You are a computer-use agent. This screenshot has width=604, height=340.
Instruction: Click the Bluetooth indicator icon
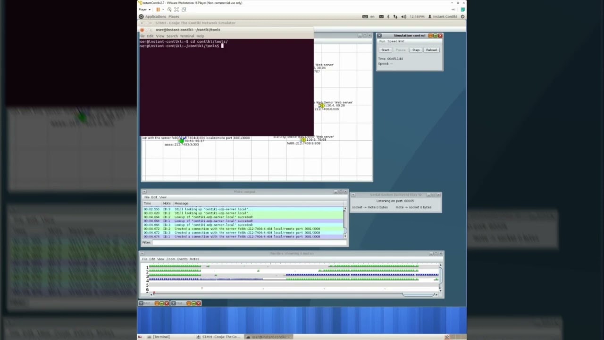pyautogui.click(x=388, y=17)
